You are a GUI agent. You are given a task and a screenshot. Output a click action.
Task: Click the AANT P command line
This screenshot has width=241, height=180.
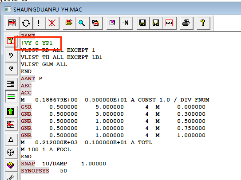coord(32,78)
